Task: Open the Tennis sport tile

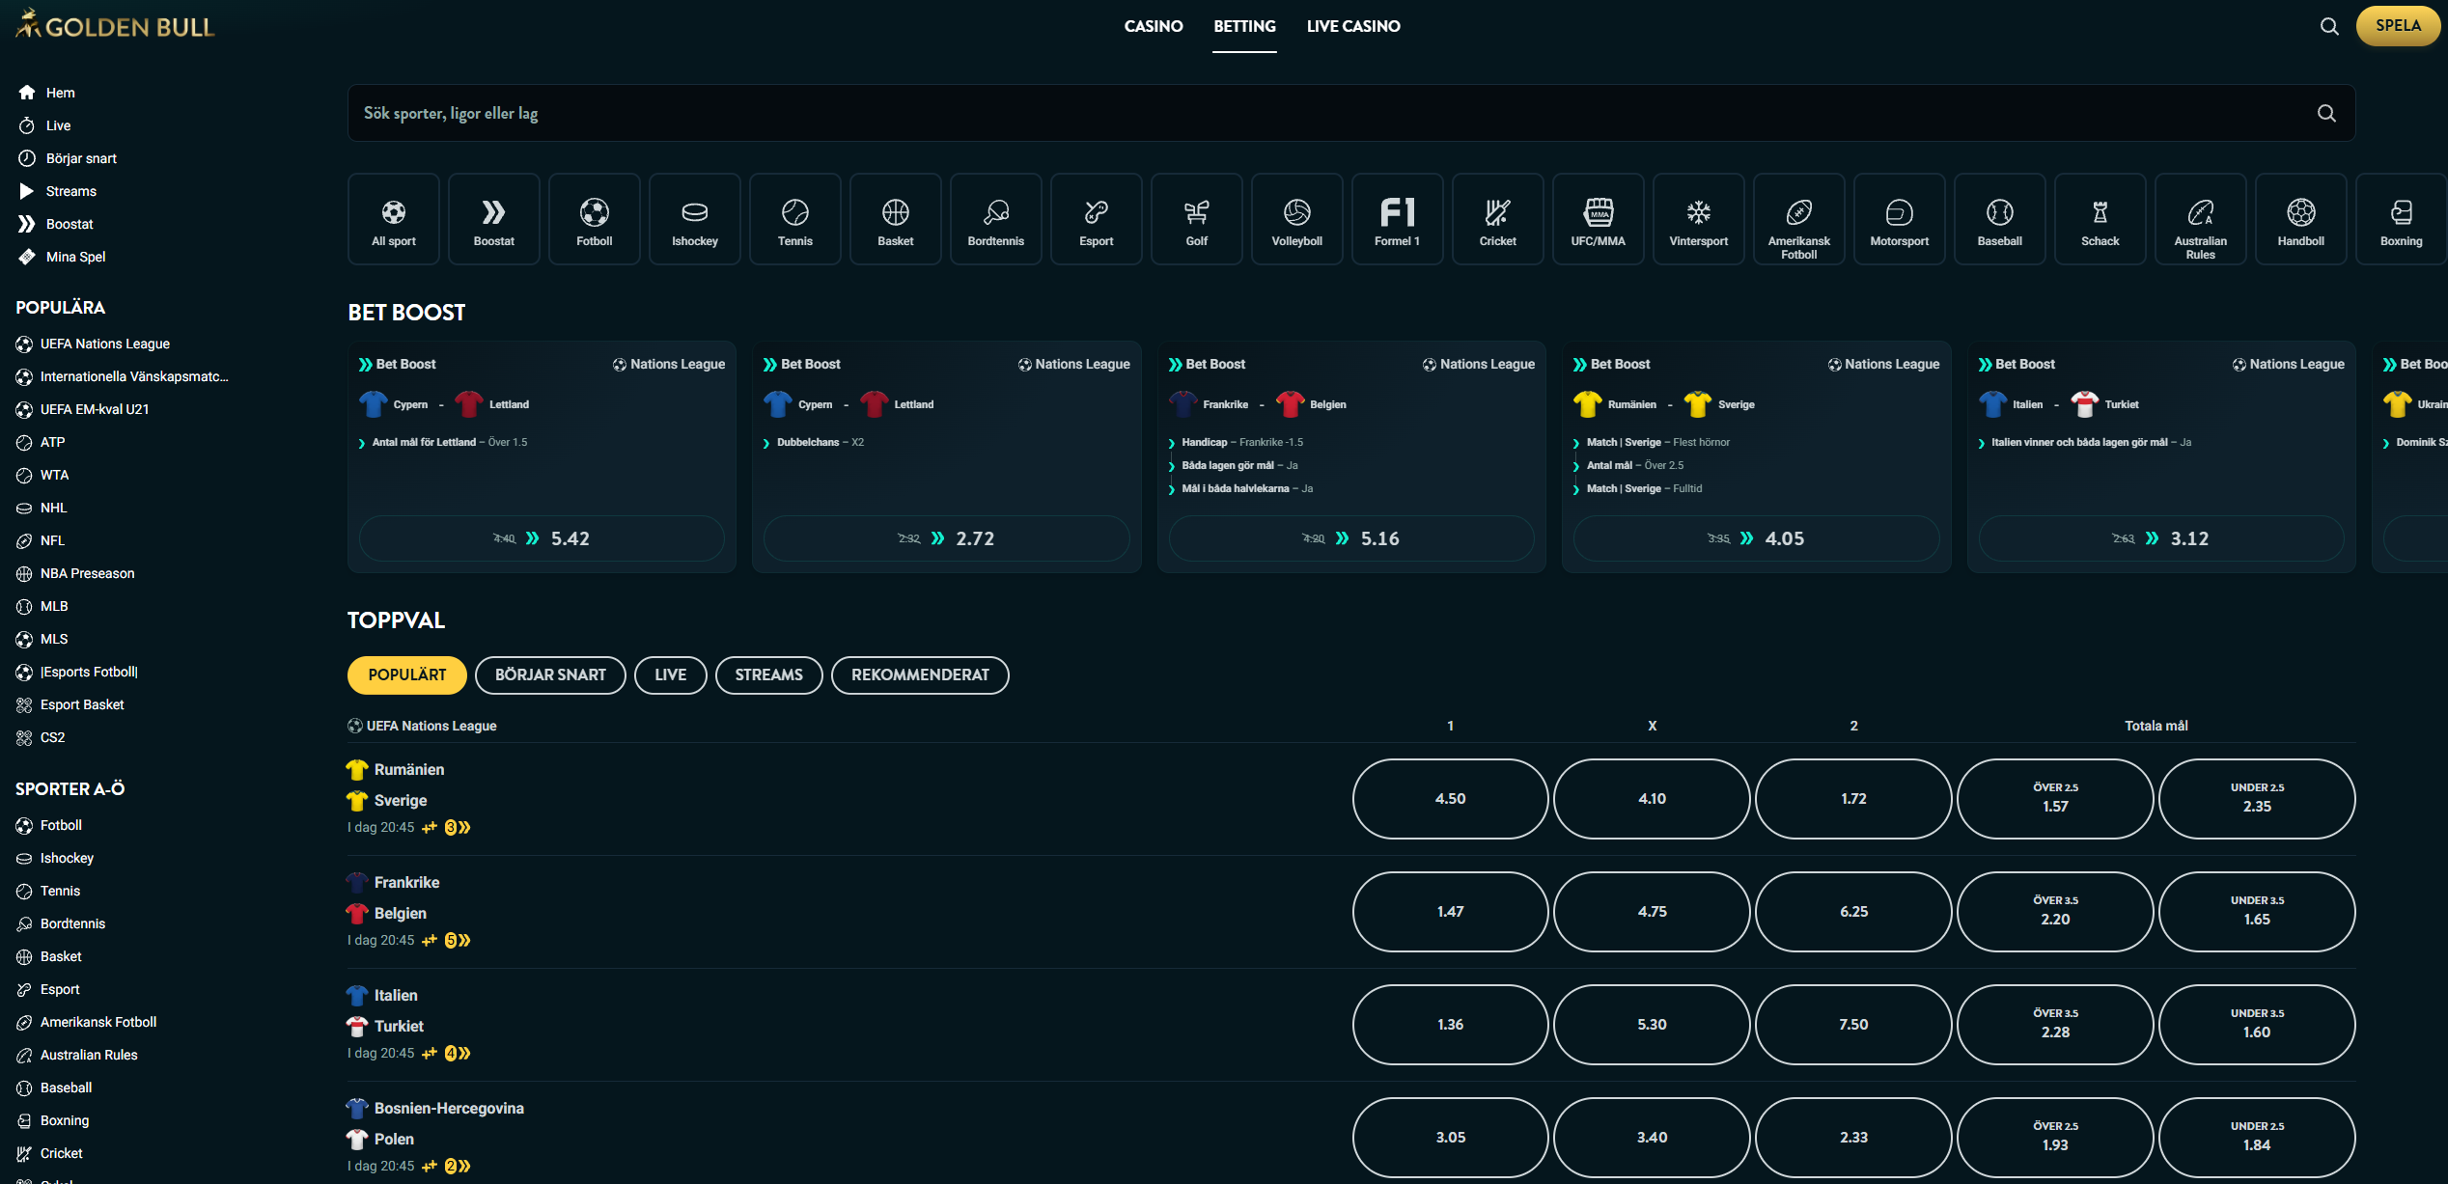Action: (x=795, y=219)
